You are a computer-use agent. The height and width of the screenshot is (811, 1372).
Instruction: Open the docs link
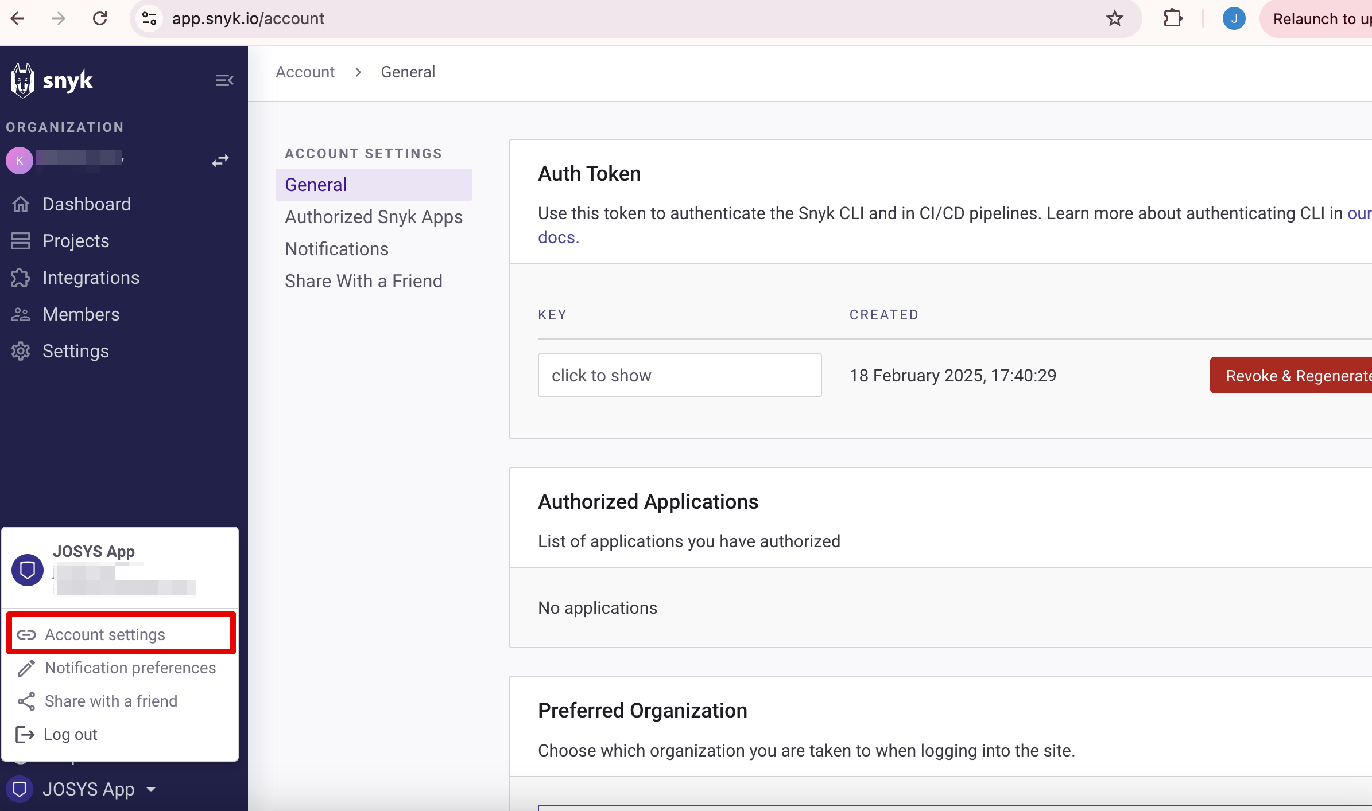click(x=557, y=237)
